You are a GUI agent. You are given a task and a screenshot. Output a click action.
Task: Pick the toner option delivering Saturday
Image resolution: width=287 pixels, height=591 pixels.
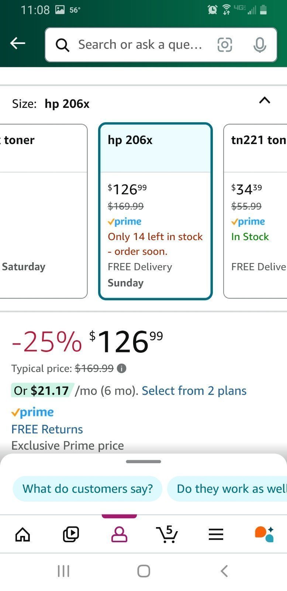pyautogui.click(x=44, y=211)
